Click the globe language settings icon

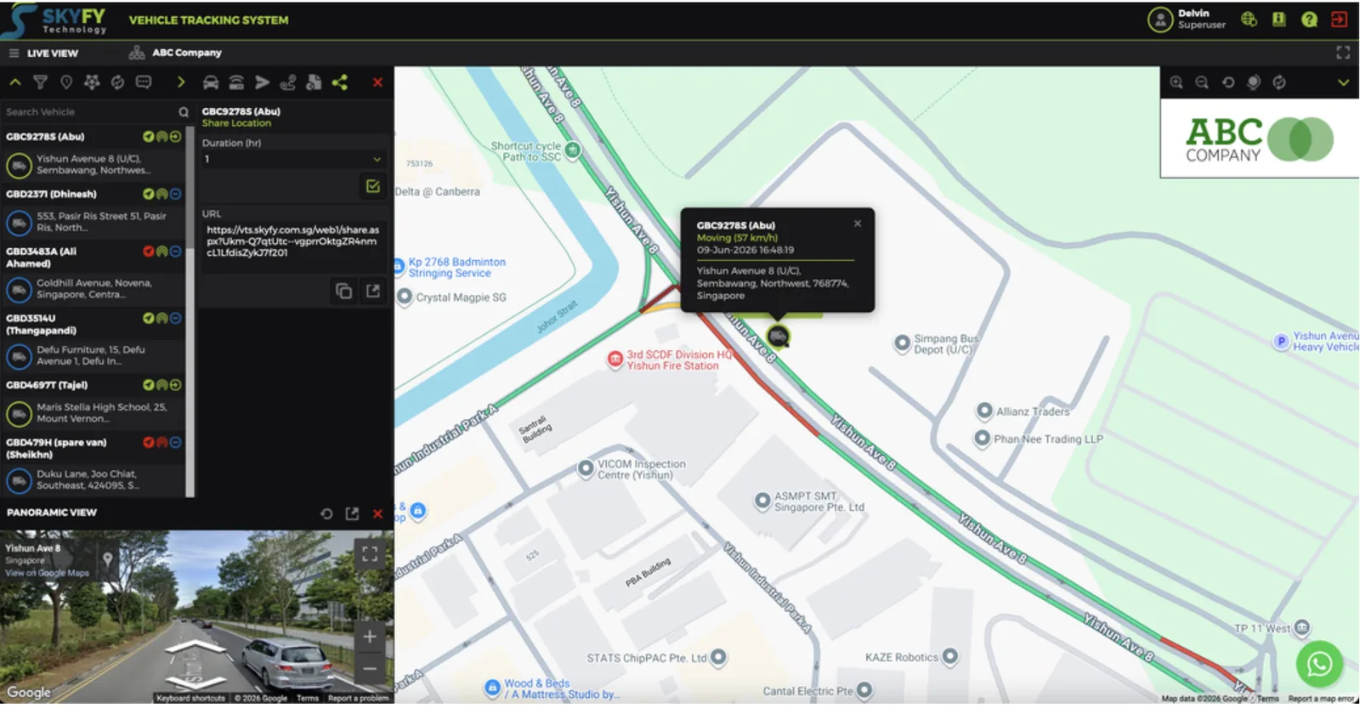click(x=1249, y=19)
